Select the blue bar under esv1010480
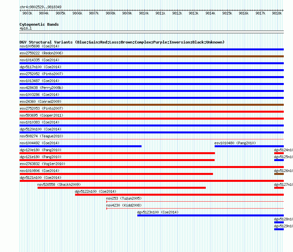 (x=249, y=146)
